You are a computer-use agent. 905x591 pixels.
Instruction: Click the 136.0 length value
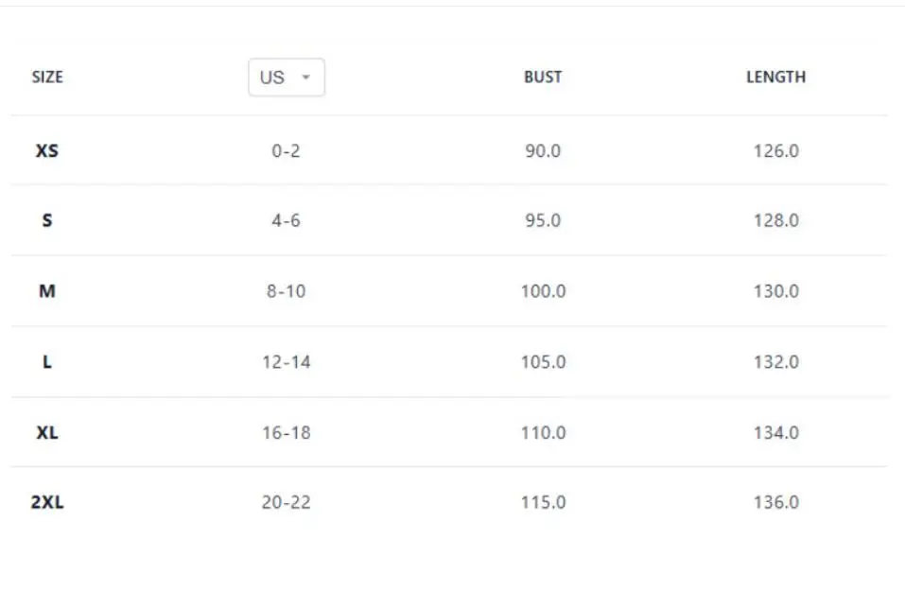(x=776, y=502)
